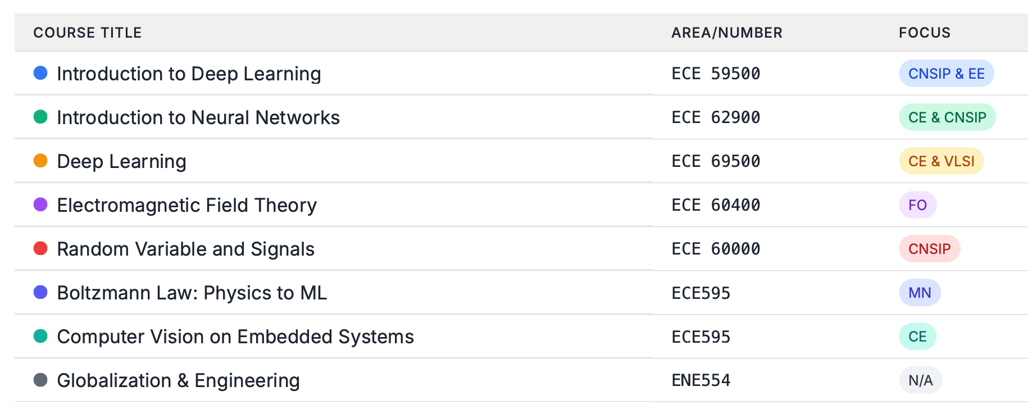Click the CE & VLSI focus tag
Image resolution: width=1028 pixels, height=409 pixels.
941,161
